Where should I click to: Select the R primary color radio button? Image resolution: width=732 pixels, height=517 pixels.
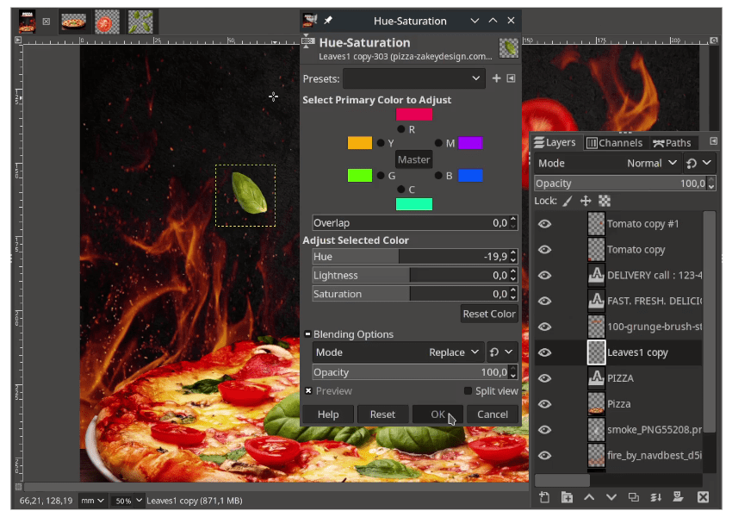point(401,129)
